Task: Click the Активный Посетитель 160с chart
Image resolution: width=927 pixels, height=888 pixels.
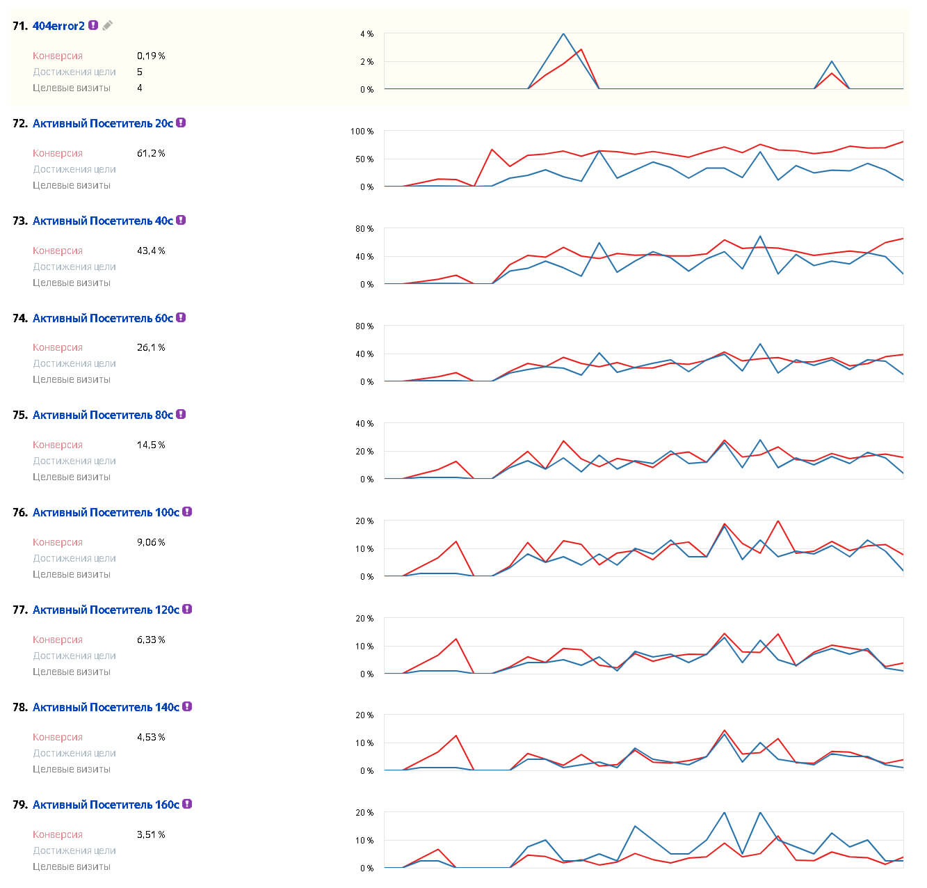Action: [x=643, y=840]
